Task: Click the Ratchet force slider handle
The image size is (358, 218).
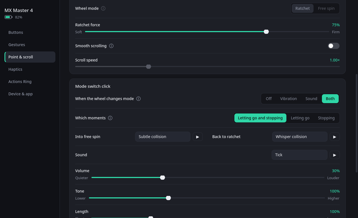Action: click(266, 32)
